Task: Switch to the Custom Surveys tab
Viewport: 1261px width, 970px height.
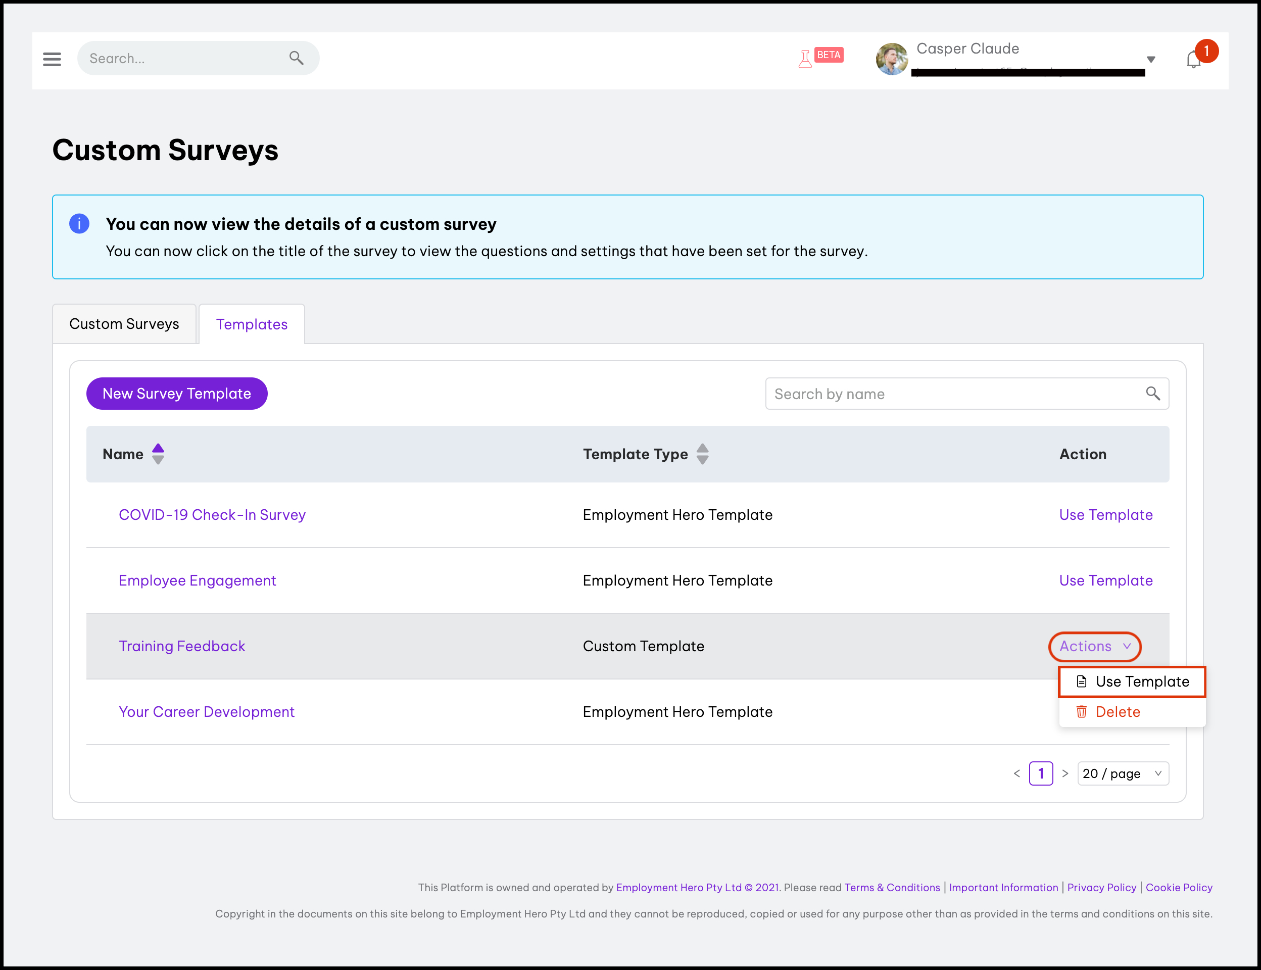Action: 124,324
